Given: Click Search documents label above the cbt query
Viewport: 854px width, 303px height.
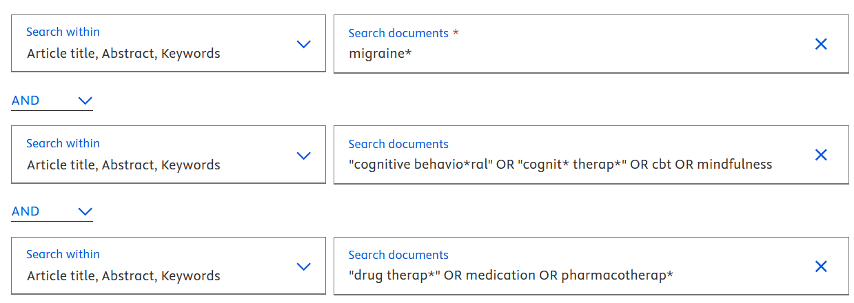Looking at the screenshot, I should click(x=398, y=144).
